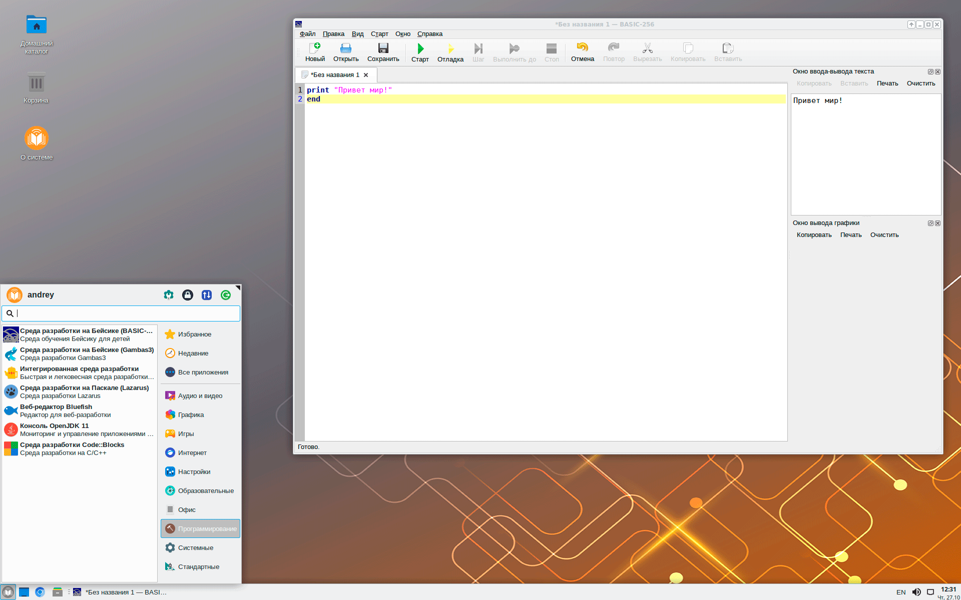Close the graphics output panel
The height and width of the screenshot is (600, 961).
coord(938,223)
